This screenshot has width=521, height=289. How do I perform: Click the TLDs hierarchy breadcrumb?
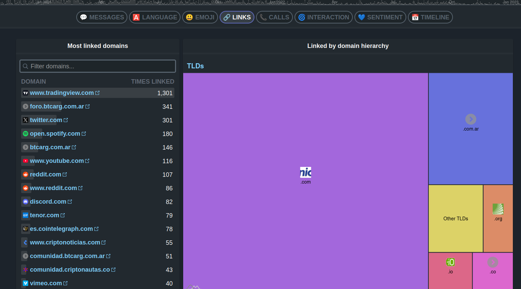pos(195,66)
